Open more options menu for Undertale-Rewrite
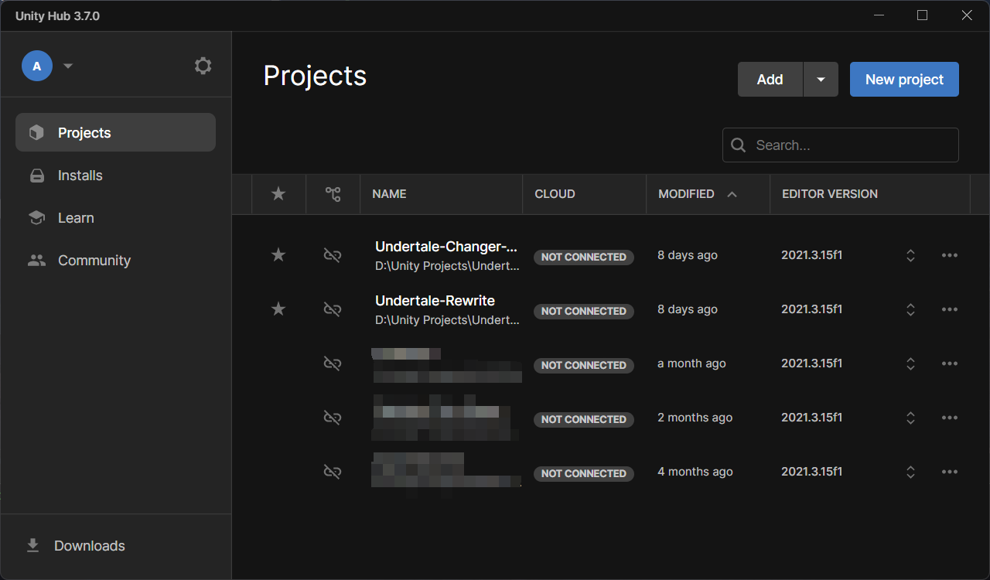This screenshot has width=990, height=580. (x=950, y=309)
